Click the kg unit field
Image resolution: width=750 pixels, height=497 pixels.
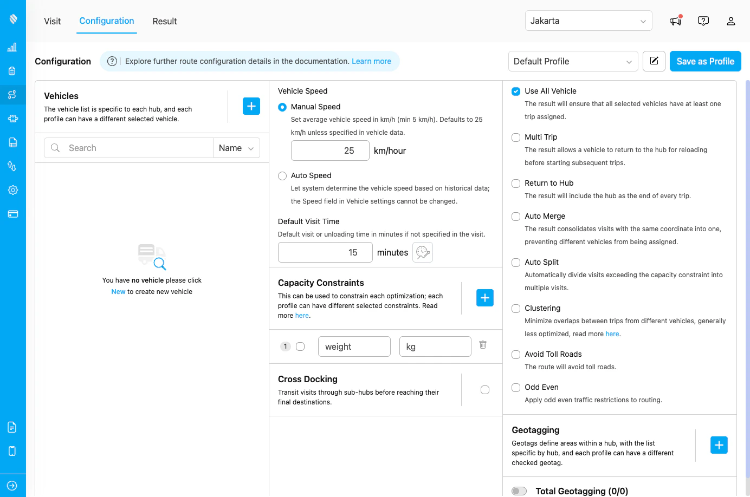[x=435, y=346]
